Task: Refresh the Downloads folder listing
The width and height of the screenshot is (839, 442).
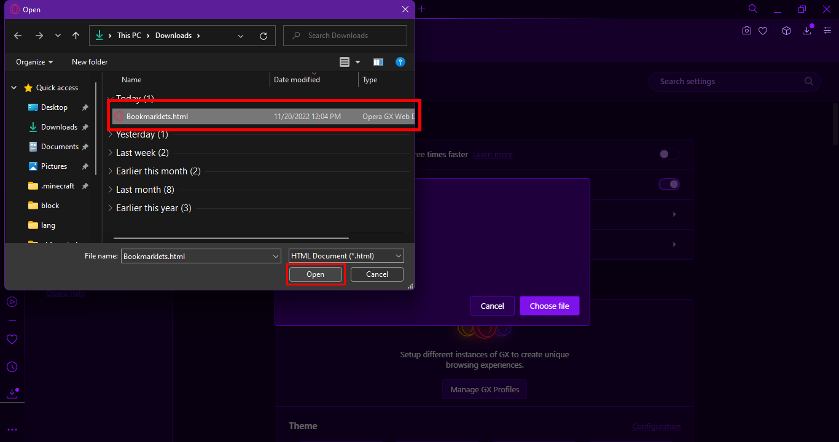Action: 263,36
